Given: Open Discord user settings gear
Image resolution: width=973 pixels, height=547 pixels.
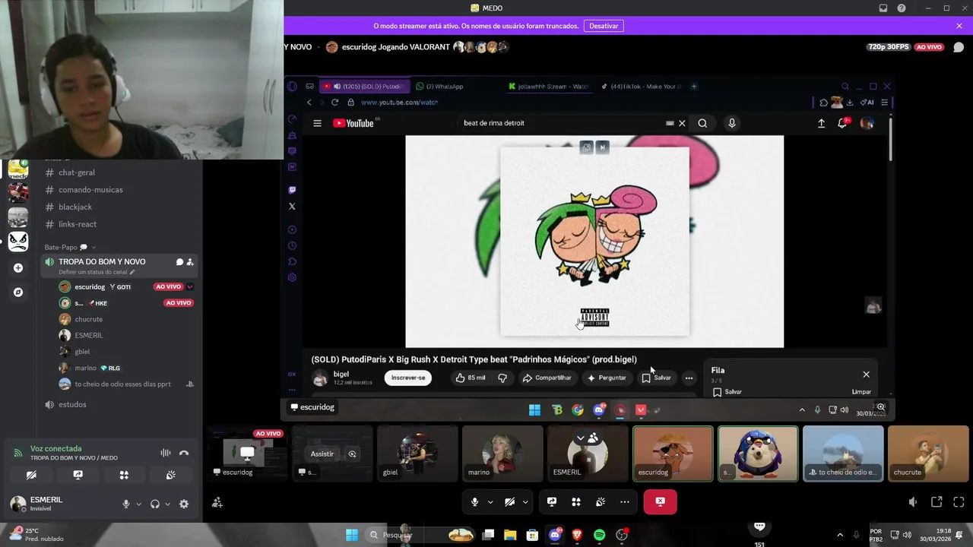Looking at the screenshot, I should click(x=184, y=504).
